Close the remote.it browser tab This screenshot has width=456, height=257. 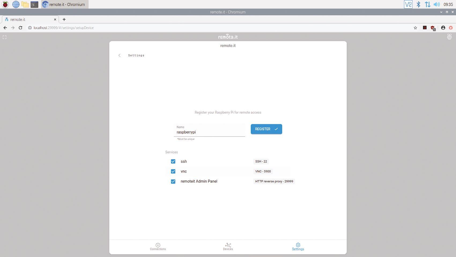point(55,19)
